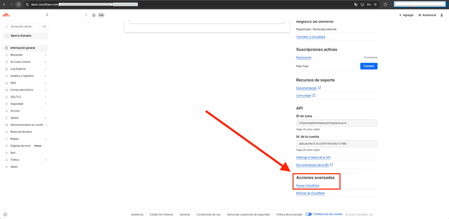Screen dimensions: 449x219
Task: Select Información general in sidebar
Action: tap(26, 48)
